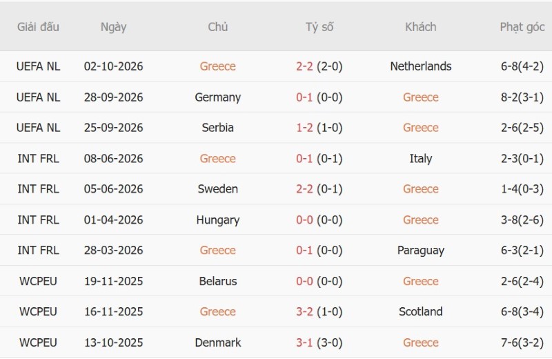Viewport: 552px width, 359px height.
Task: Click the 2-2 score versus Netherlands
Action: pyautogui.click(x=304, y=66)
